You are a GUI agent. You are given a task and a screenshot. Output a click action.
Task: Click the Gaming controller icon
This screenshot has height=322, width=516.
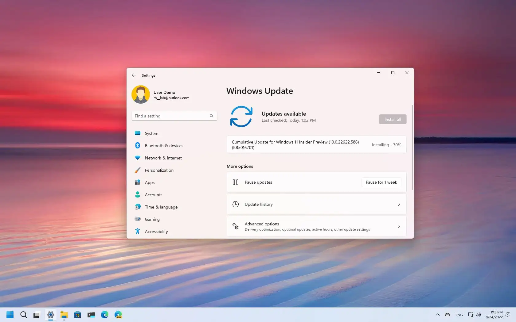[138, 219]
